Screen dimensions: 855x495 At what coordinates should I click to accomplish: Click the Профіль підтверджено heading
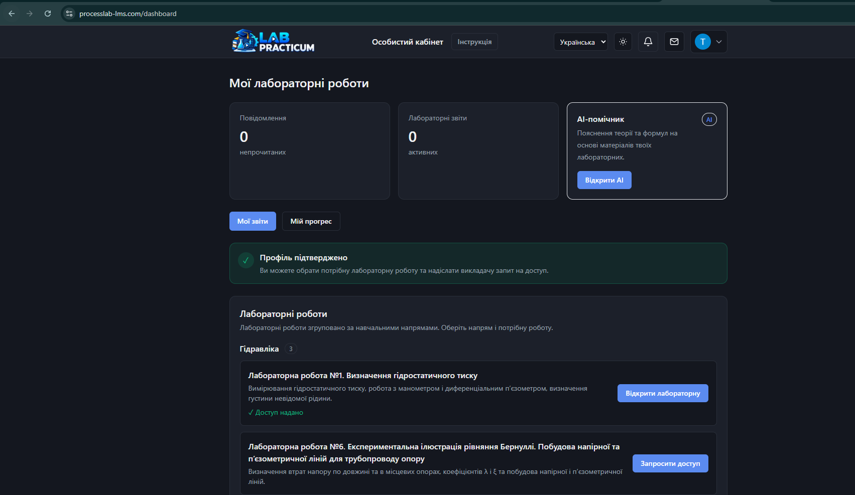point(304,258)
